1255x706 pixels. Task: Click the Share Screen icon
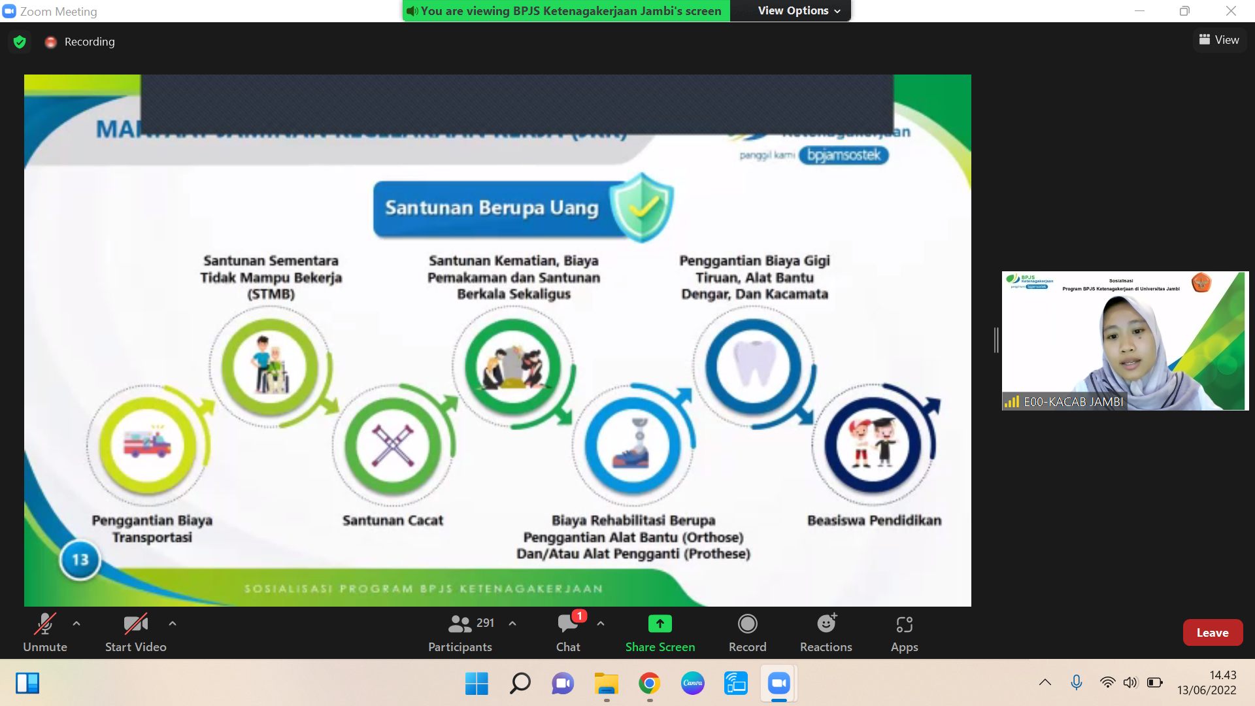click(660, 624)
